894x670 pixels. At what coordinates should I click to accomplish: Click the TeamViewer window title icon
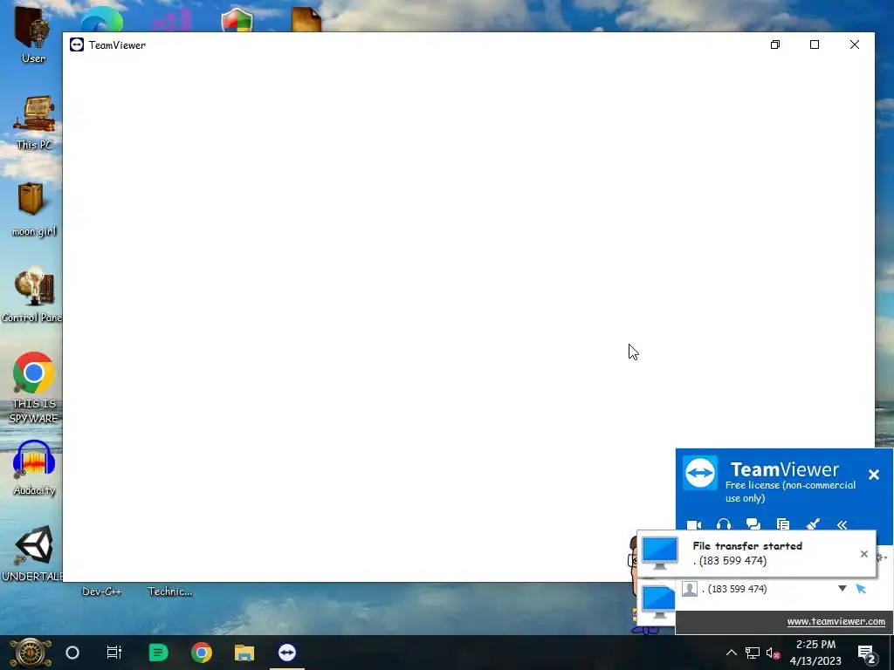(x=77, y=45)
